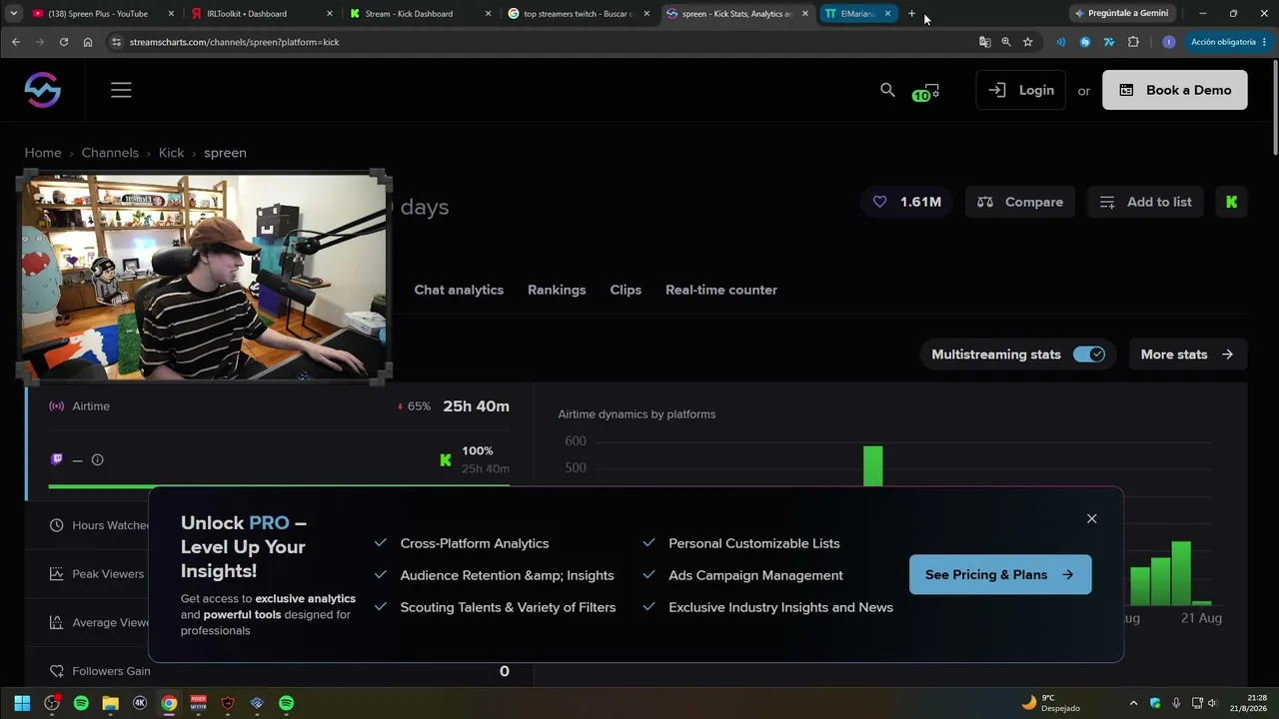Open the Chrome zoom control
The image size is (1279, 719).
[x=1006, y=42]
